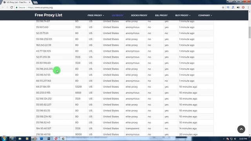Select IP address 52.37.255.36
Screen dimensions: 251x141
pyautogui.click(x=43, y=57)
